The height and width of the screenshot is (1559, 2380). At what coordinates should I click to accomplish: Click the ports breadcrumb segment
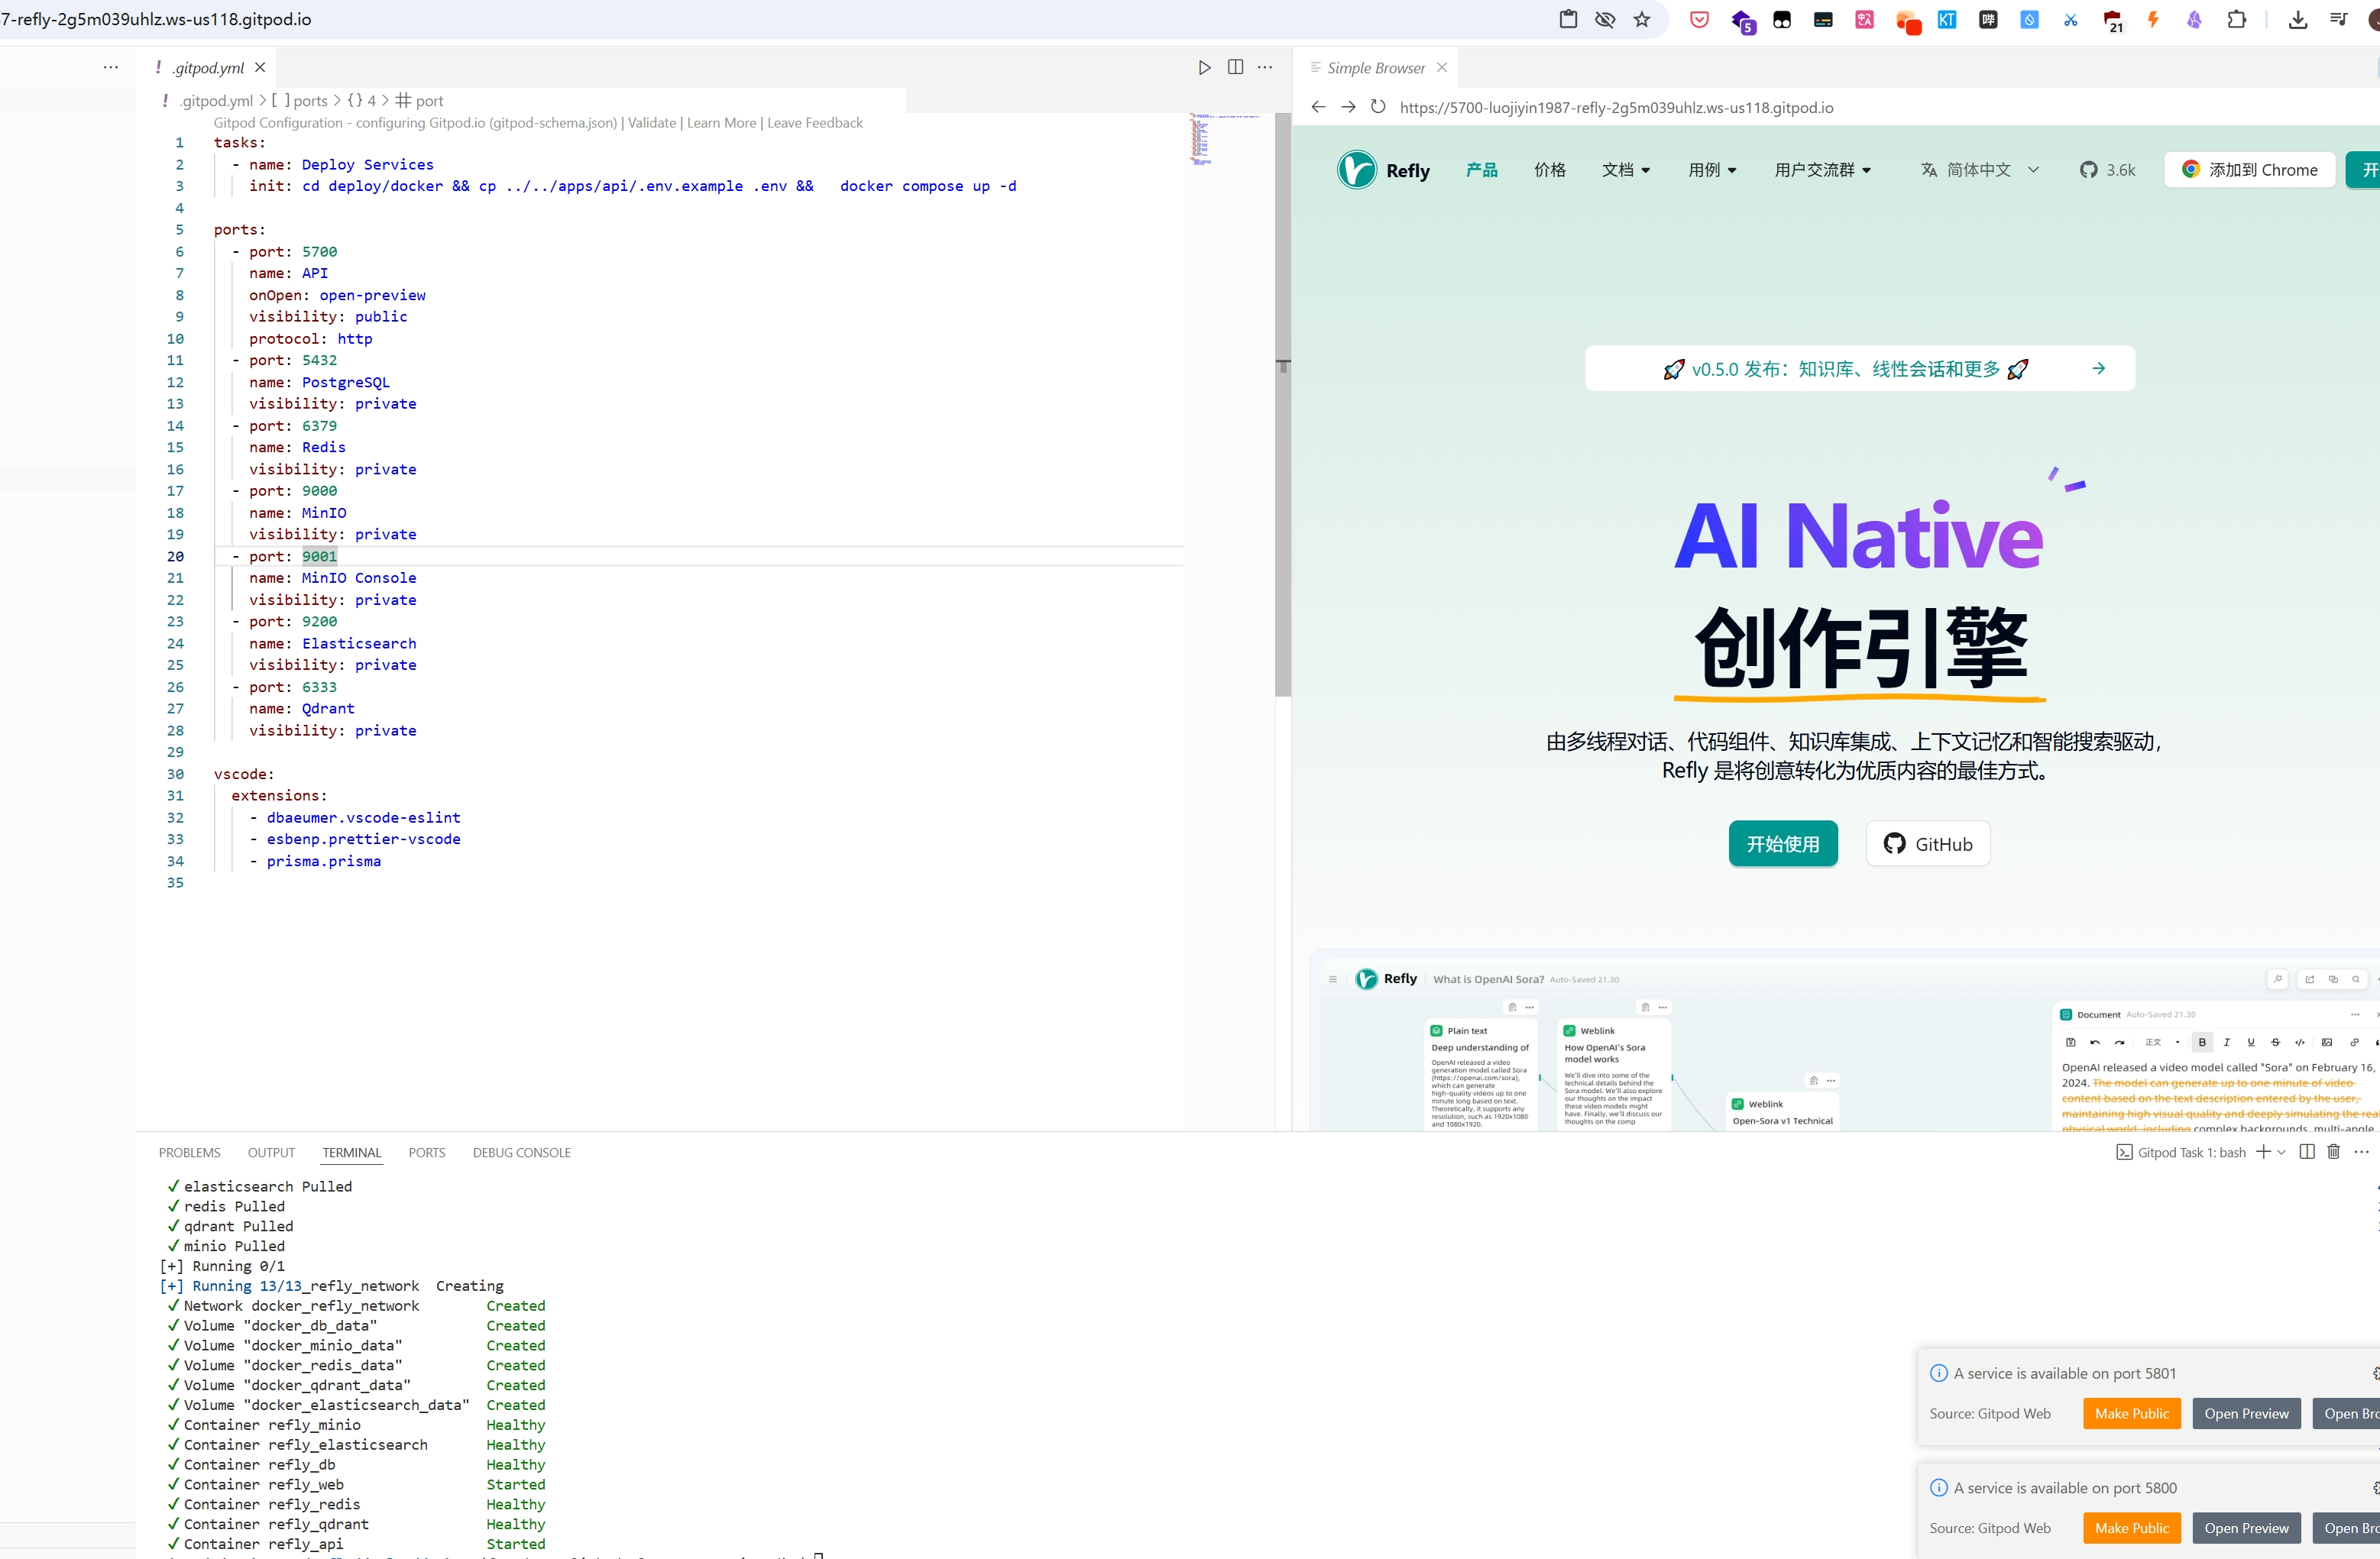(300, 100)
